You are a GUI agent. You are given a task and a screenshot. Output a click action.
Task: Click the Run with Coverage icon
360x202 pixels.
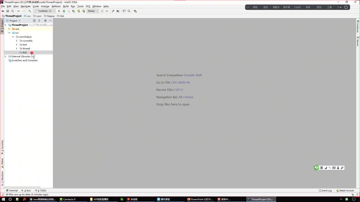74,11
